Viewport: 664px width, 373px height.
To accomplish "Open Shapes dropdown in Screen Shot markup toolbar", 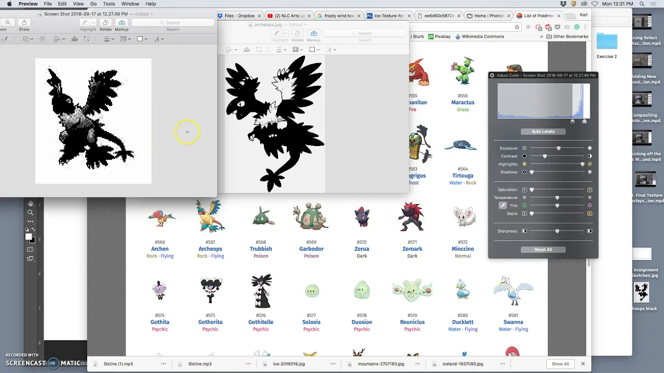I will point(27,39).
